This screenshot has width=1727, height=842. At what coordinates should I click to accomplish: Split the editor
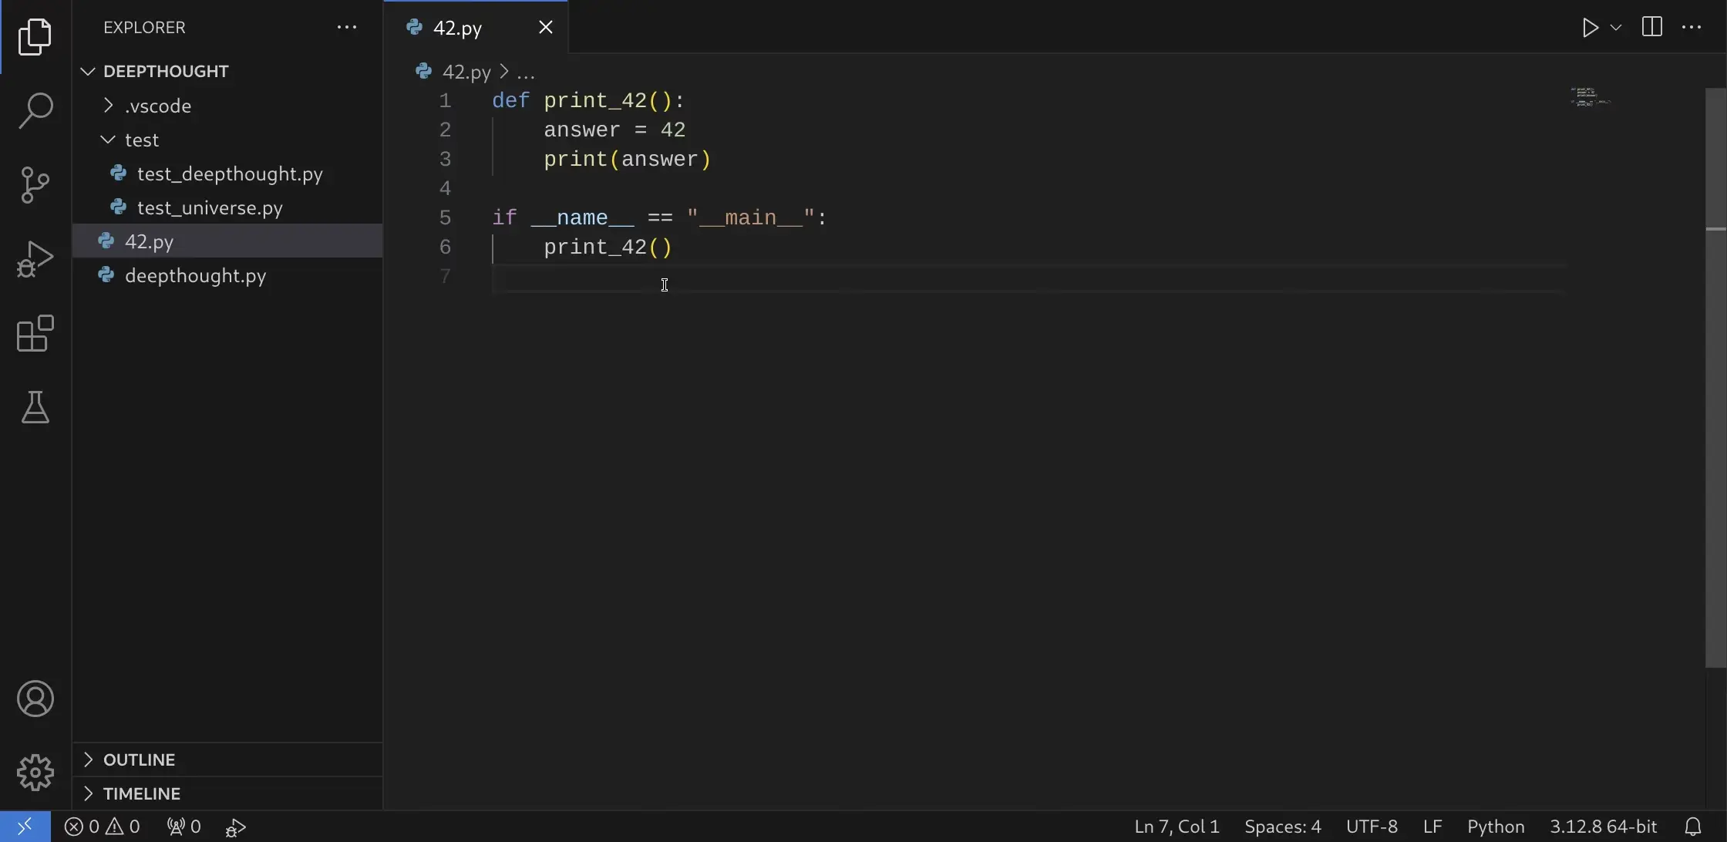[1652, 27]
